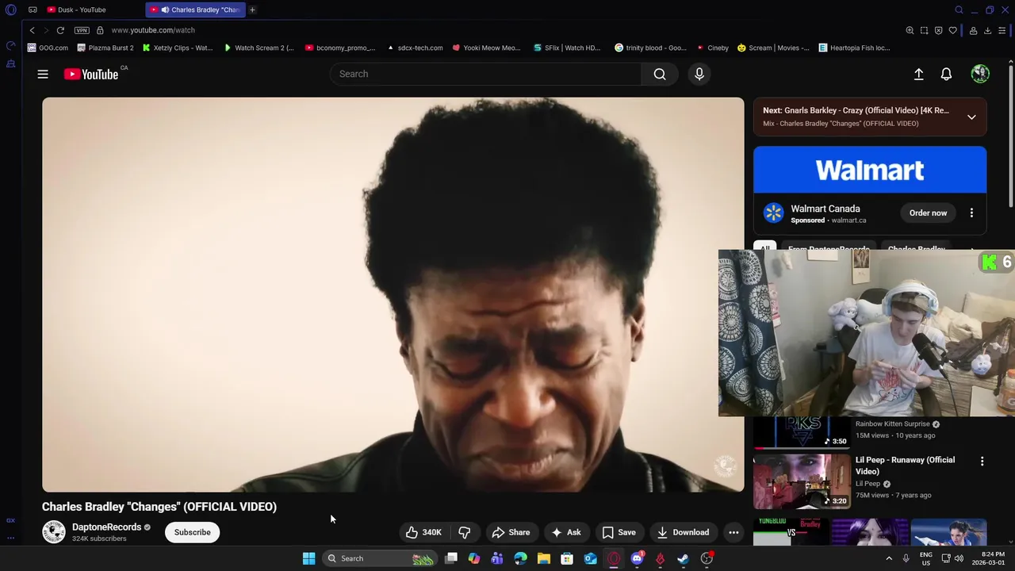Open the DaptoneRecords channel avatar
This screenshot has height=571, width=1015.
pyautogui.click(x=54, y=532)
